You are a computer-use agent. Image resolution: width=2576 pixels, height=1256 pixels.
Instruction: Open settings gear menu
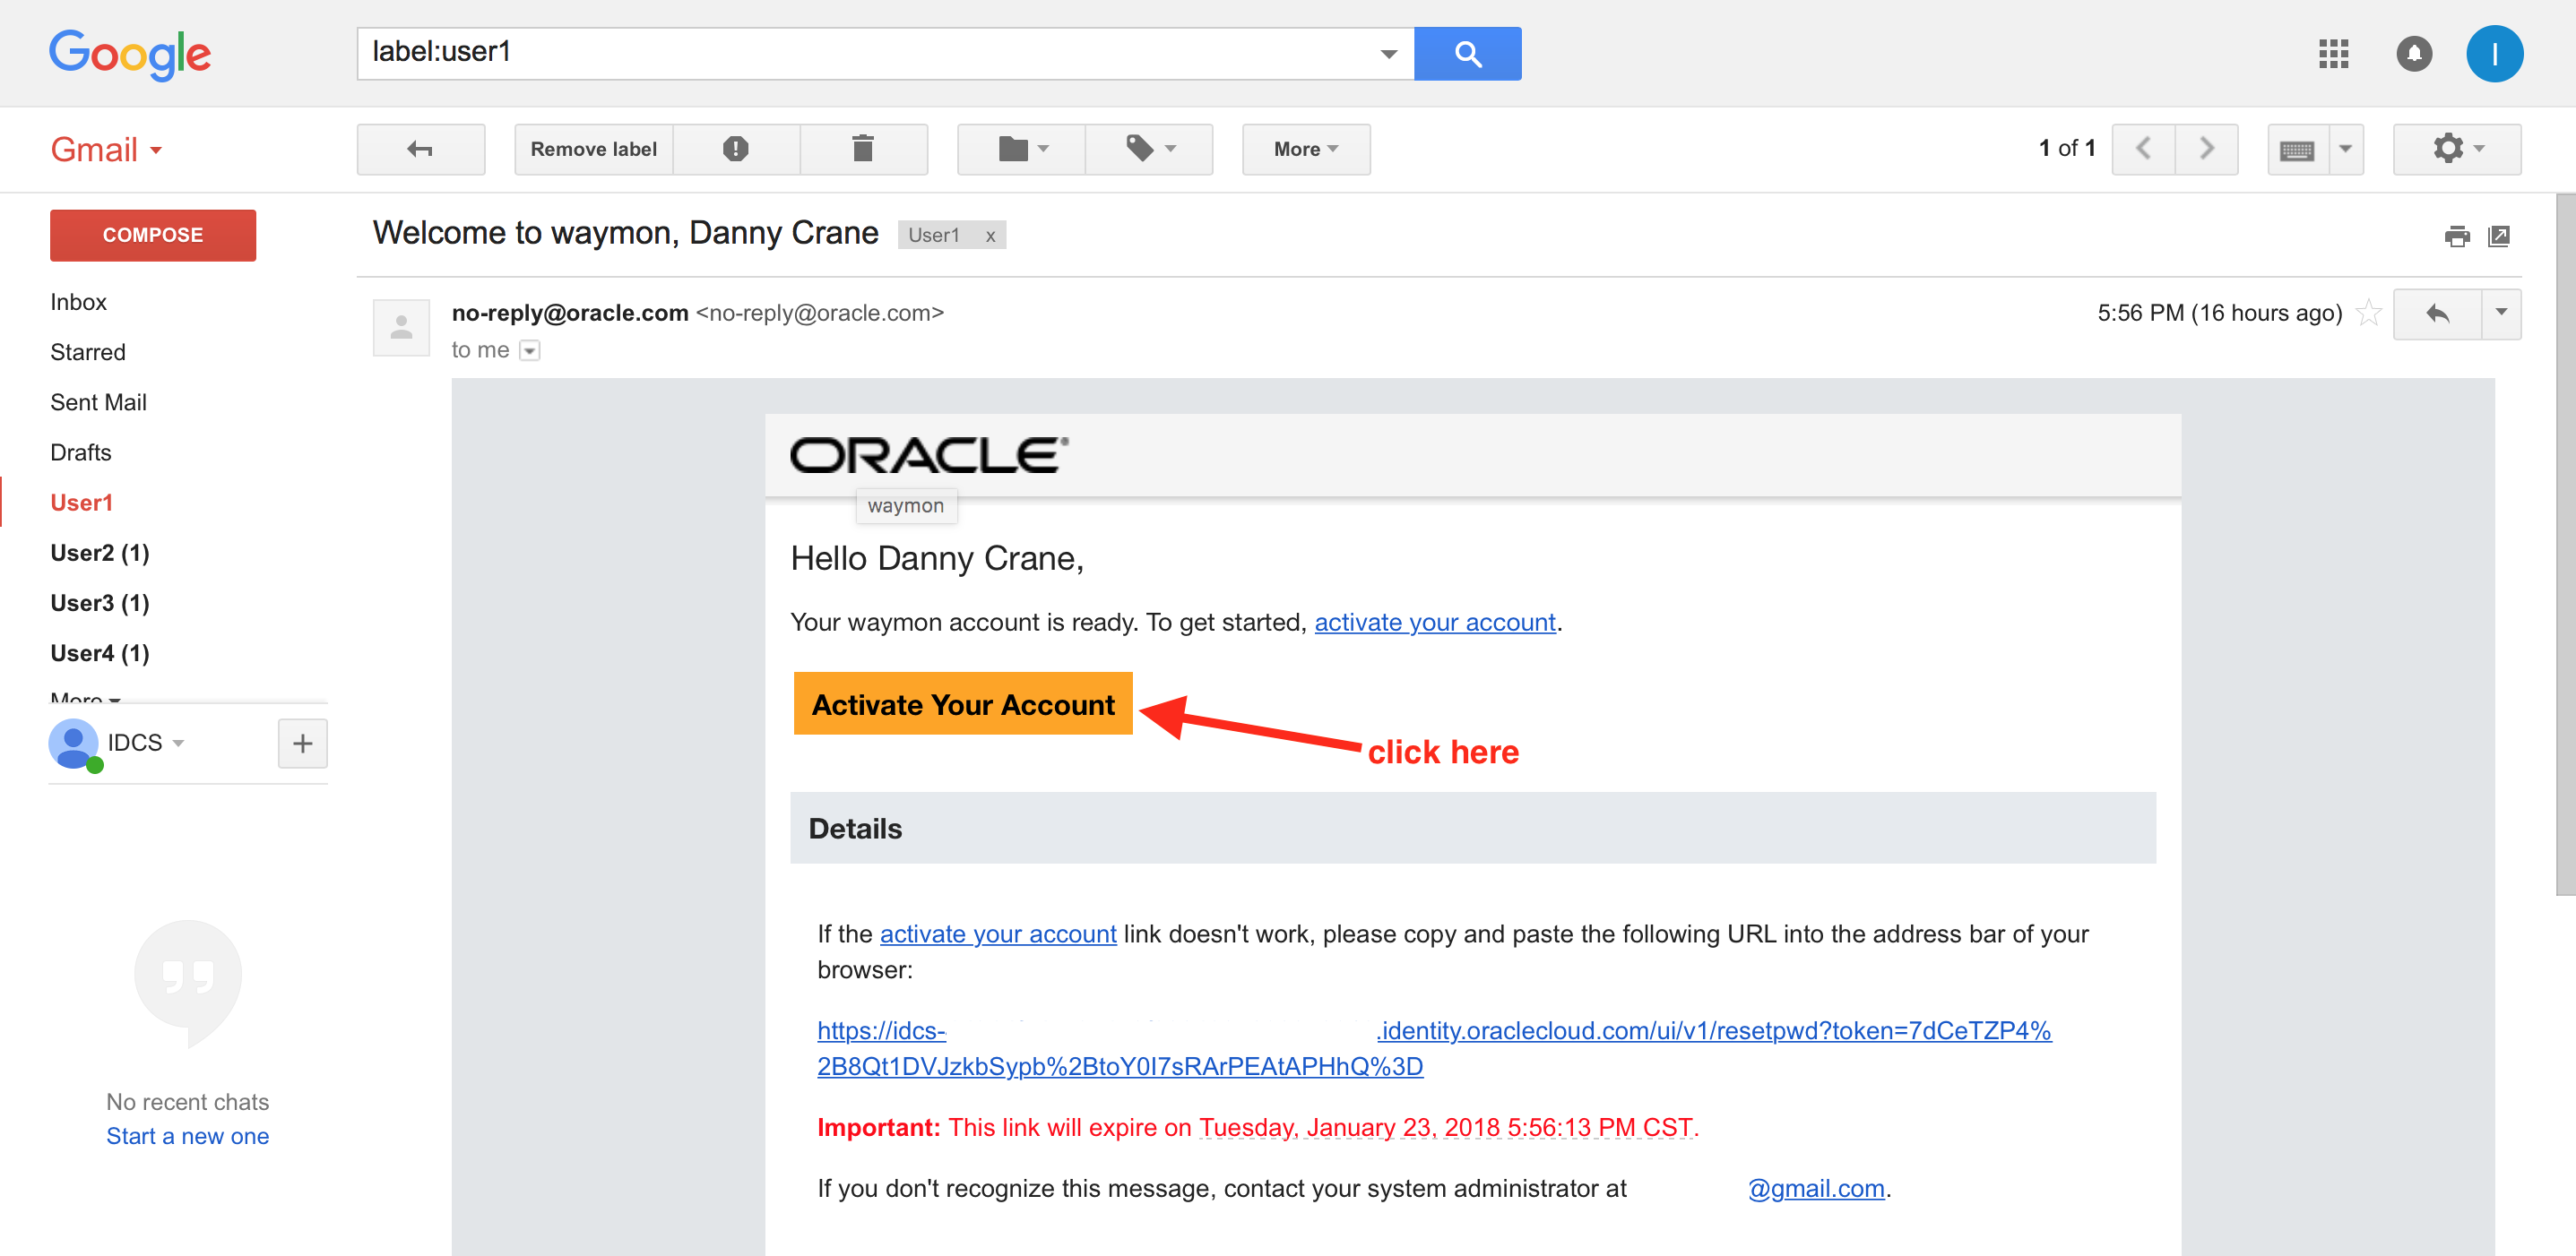click(2457, 149)
